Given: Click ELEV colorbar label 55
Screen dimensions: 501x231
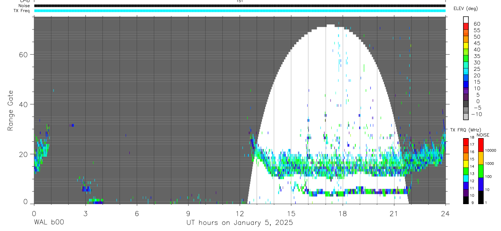Looking at the screenshot, I should click(x=477, y=31).
